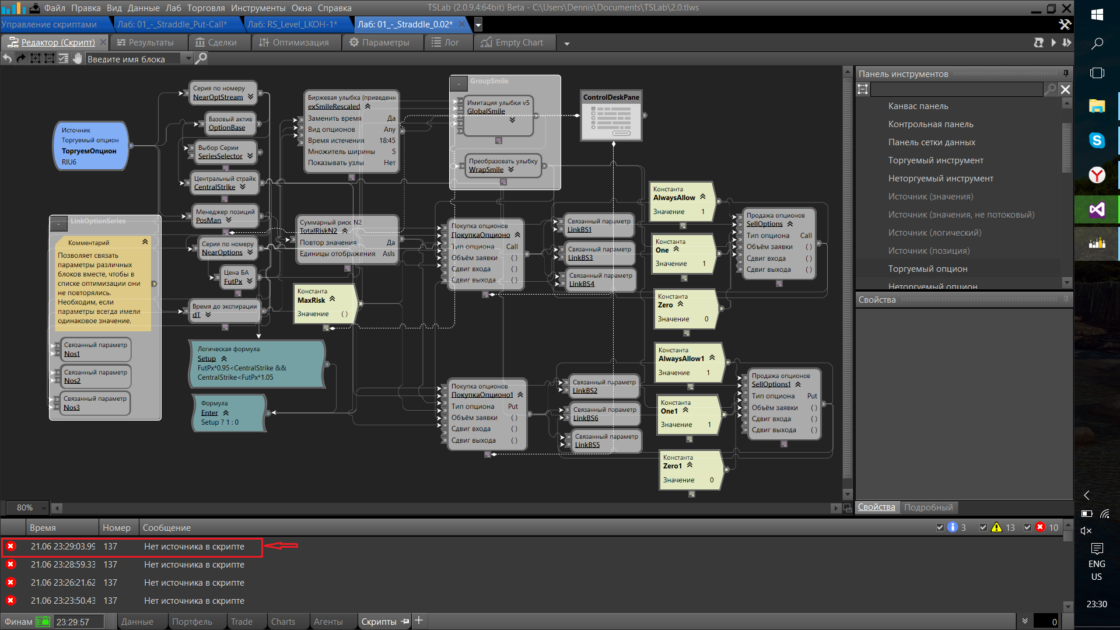Open the Торговля menu
Viewport: 1120px width, 630px height.
pos(206,8)
